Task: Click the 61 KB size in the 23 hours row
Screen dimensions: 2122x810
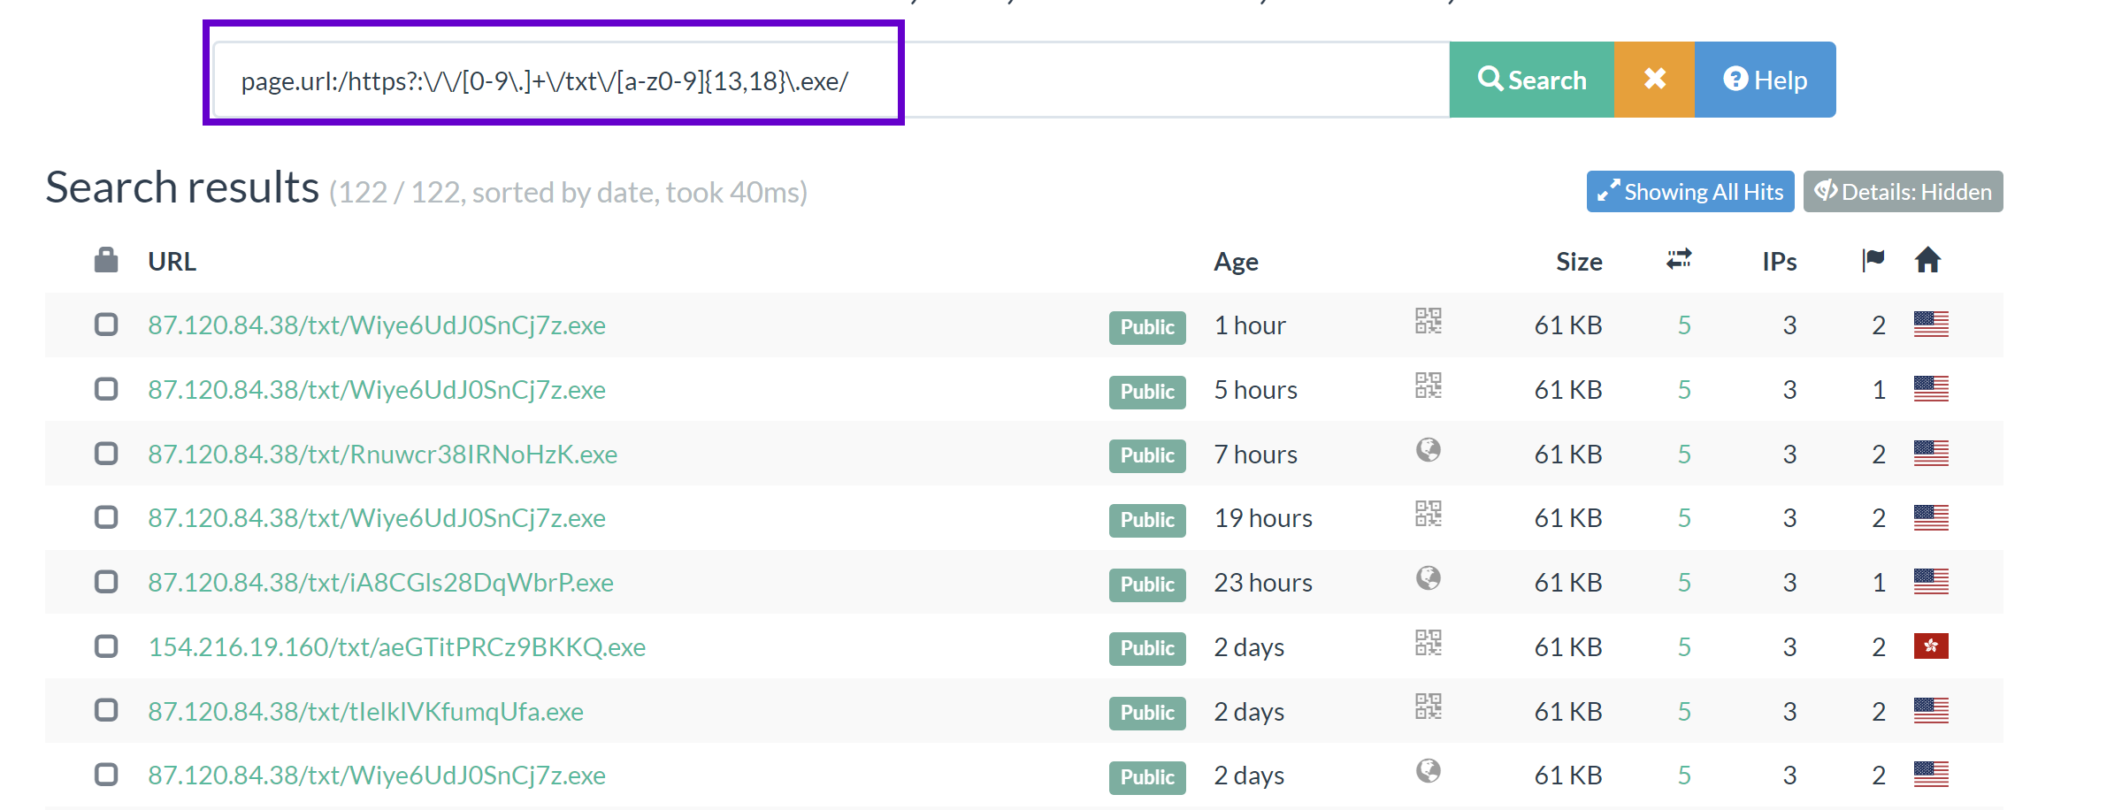Action: point(1568,583)
